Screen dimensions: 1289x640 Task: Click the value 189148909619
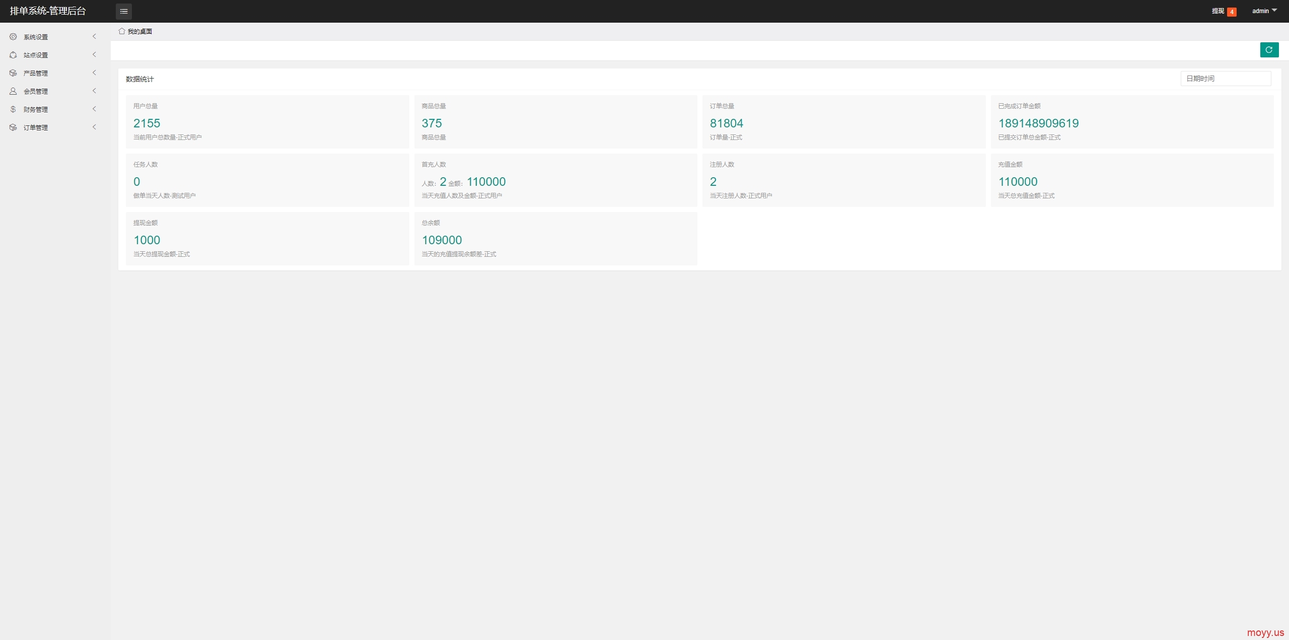(x=1038, y=123)
